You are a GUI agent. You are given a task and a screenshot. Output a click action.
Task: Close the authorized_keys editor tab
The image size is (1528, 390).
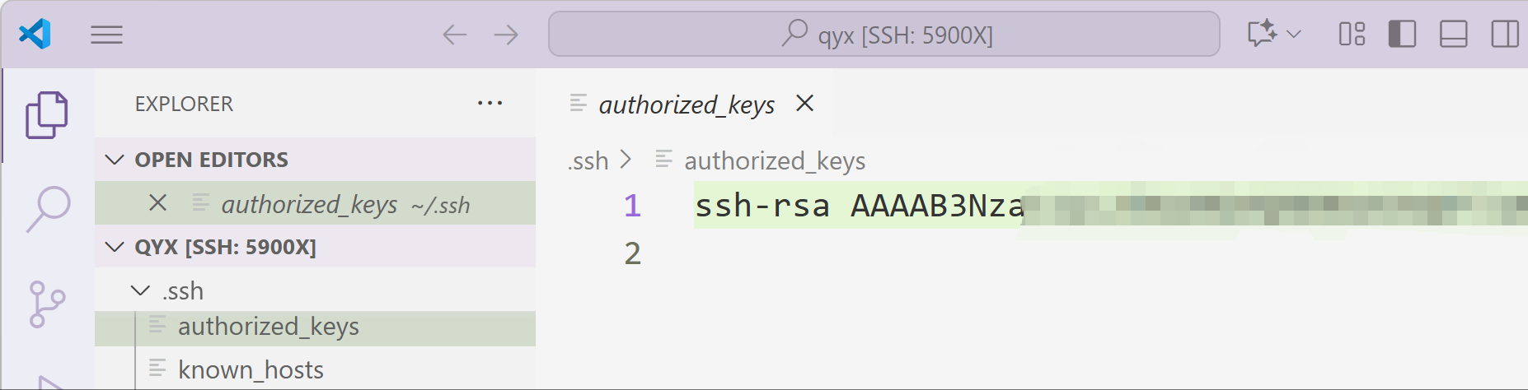(805, 103)
